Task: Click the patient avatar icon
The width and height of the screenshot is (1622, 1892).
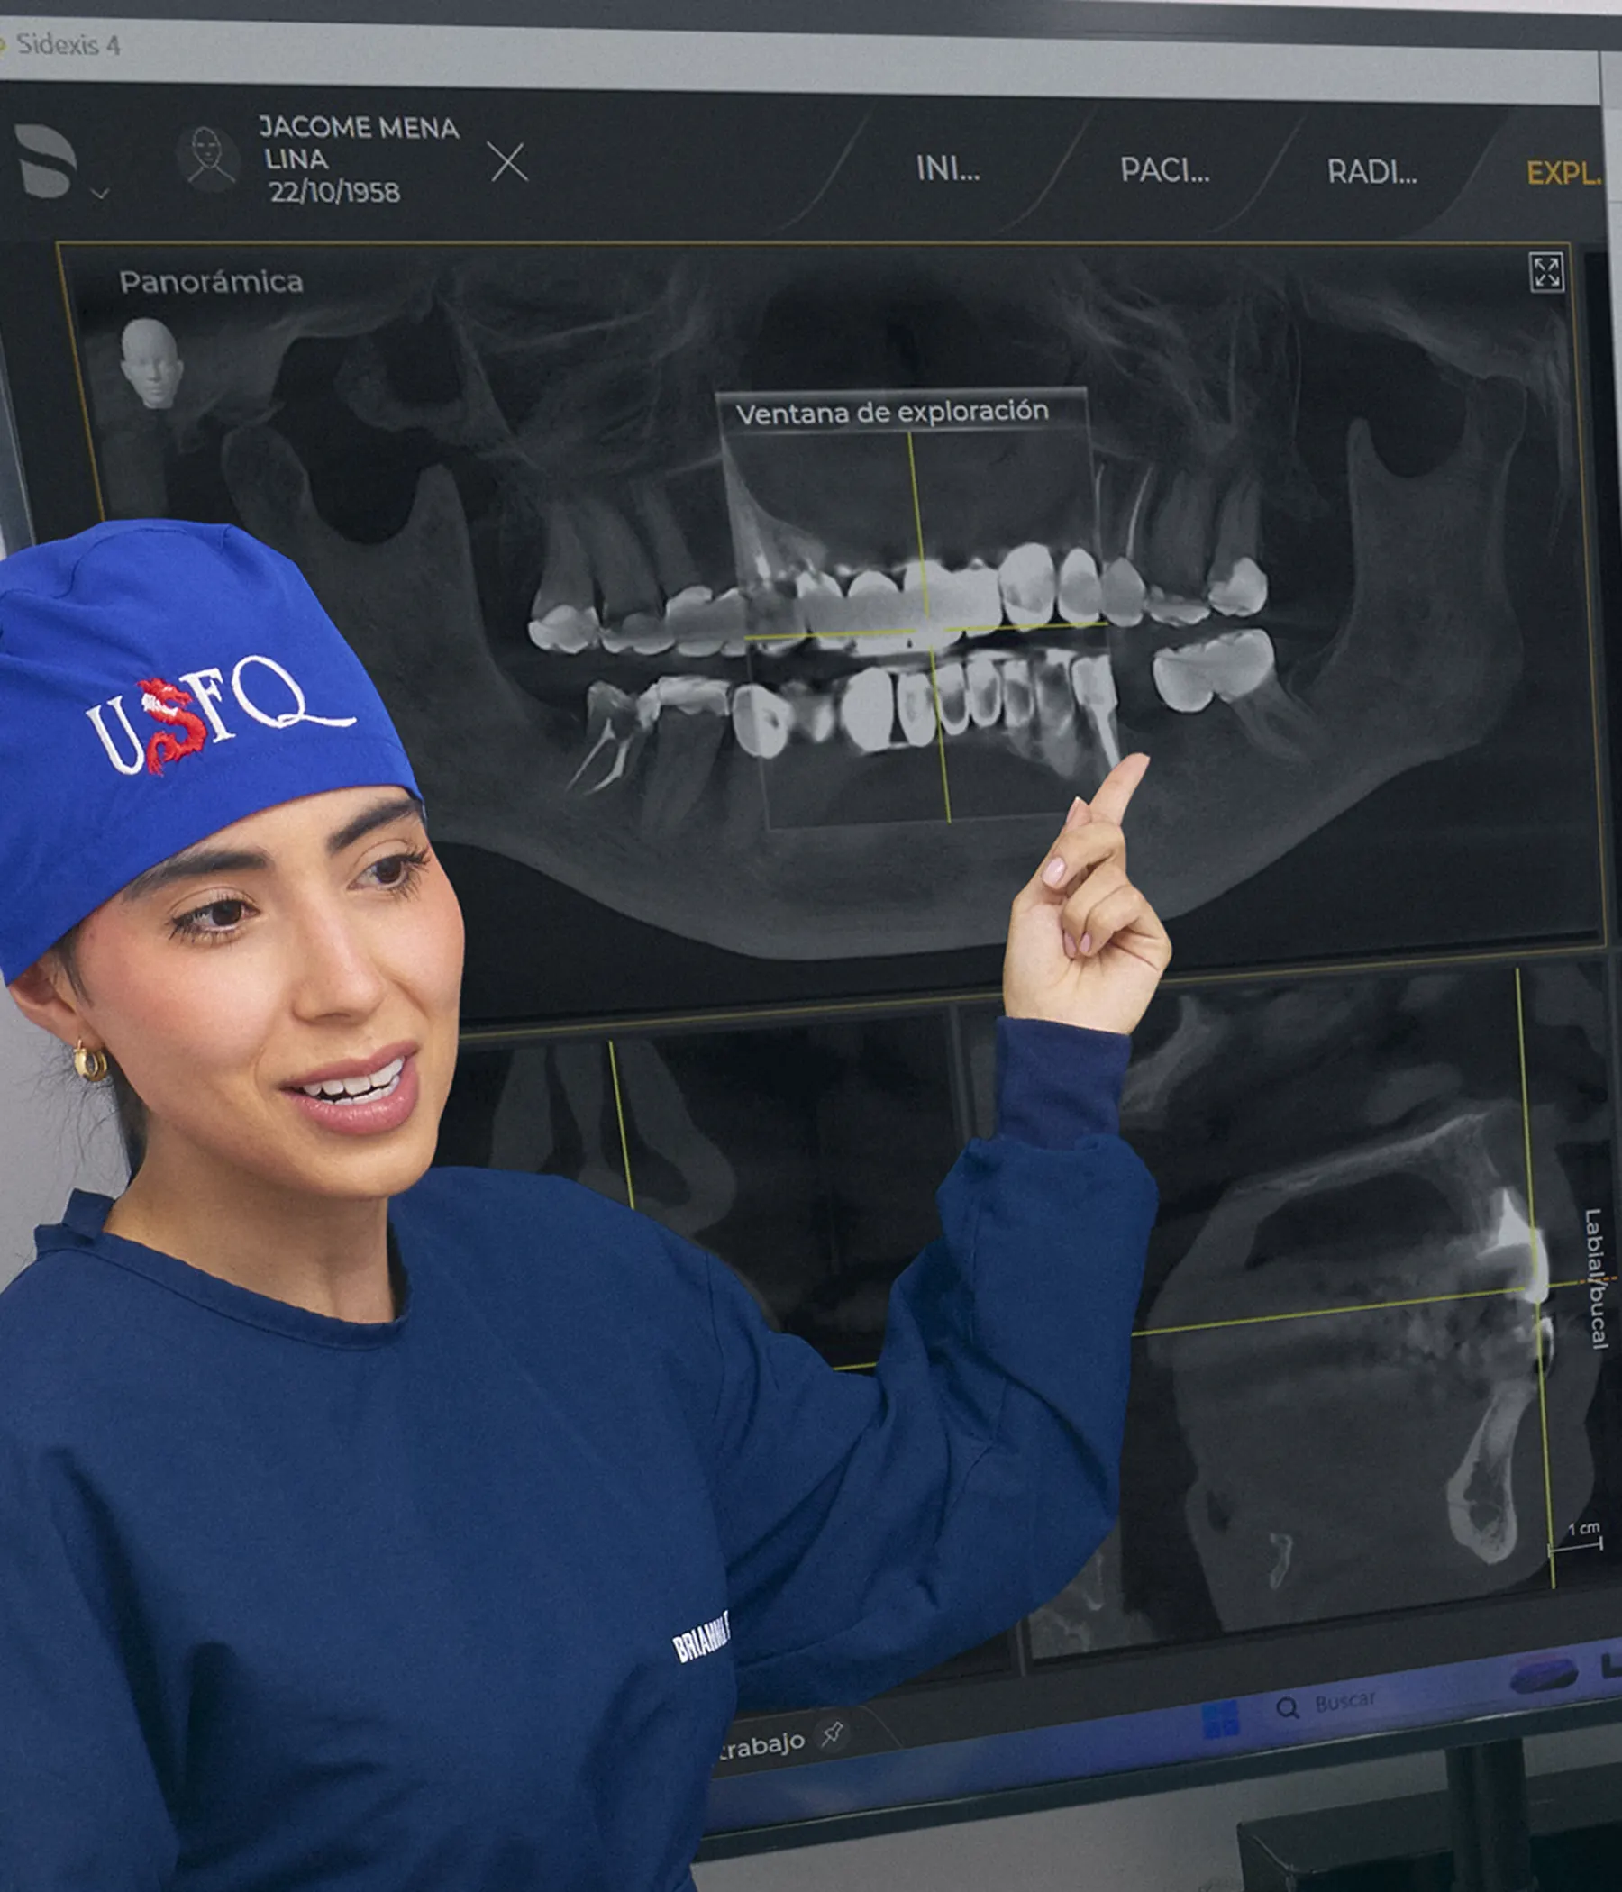Action: pos(208,158)
